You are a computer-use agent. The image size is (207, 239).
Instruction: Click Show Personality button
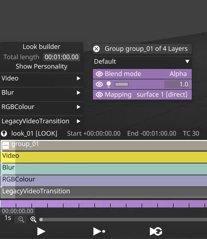(41, 67)
